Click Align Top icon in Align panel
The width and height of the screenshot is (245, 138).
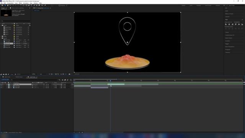[x=236, y=24]
